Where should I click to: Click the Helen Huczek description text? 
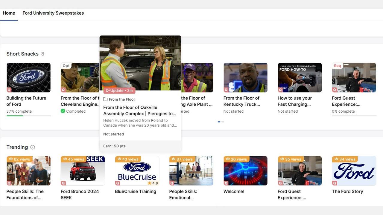[x=140, y=123]
